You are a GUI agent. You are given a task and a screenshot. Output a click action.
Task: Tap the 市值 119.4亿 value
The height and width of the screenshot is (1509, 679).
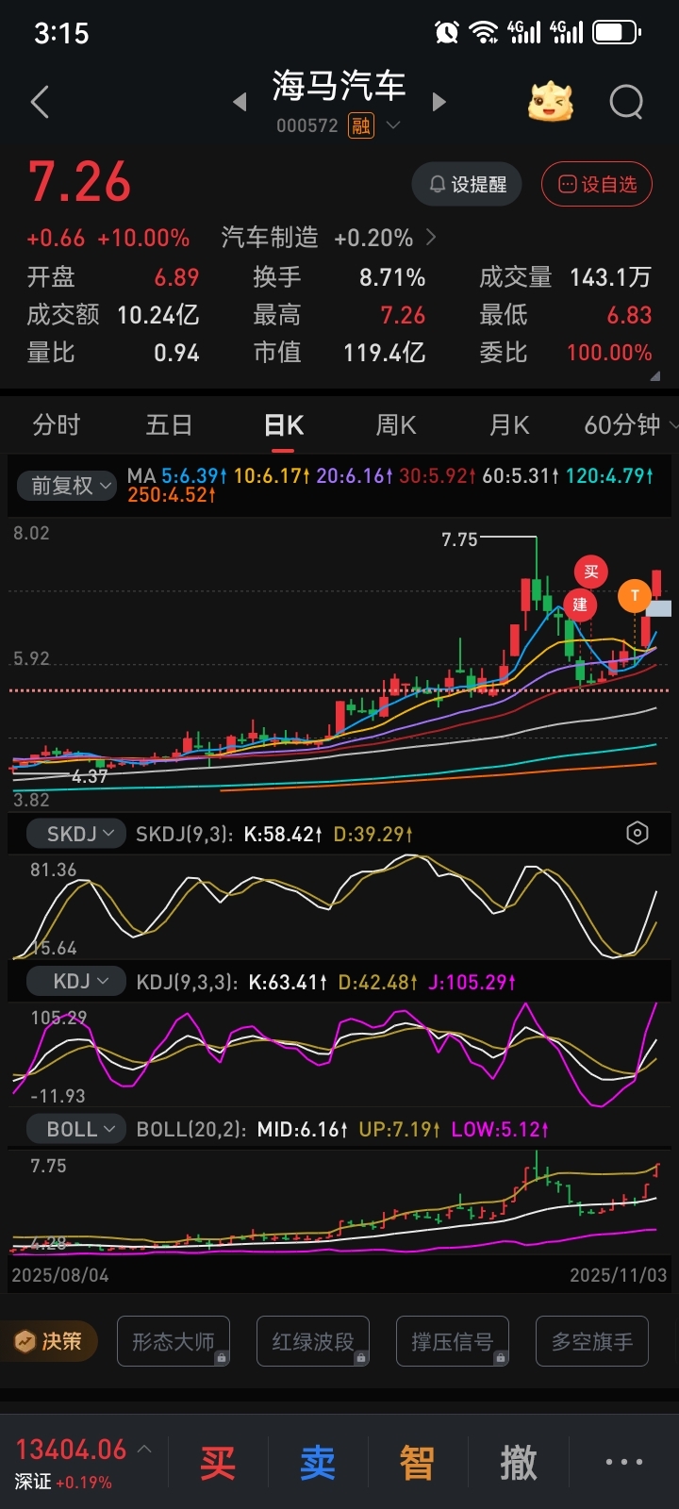pyautogui.click(x=385, y=353)
